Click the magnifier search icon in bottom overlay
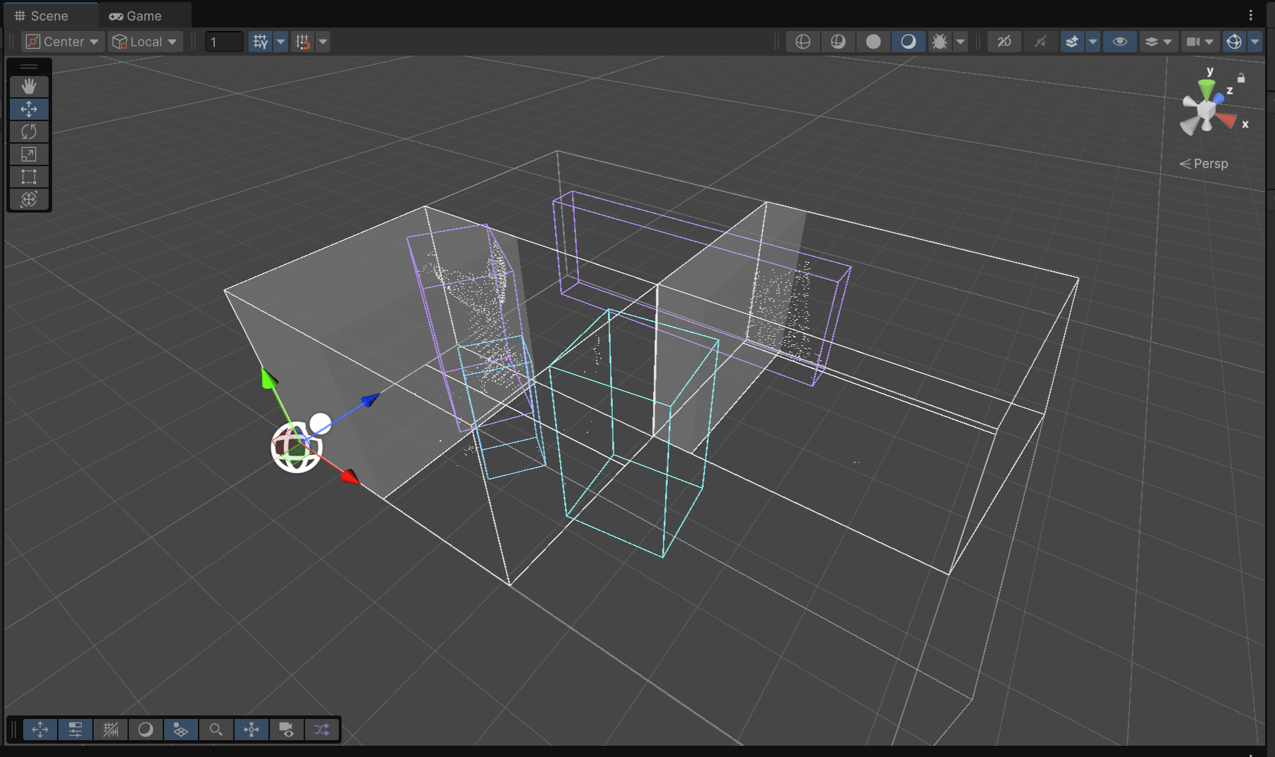This screenshot has height=757, width=1275. click(x=216, y=730)
